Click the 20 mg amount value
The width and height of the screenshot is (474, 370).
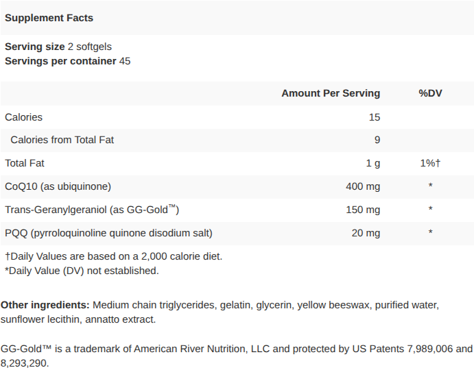pos(366,233)
